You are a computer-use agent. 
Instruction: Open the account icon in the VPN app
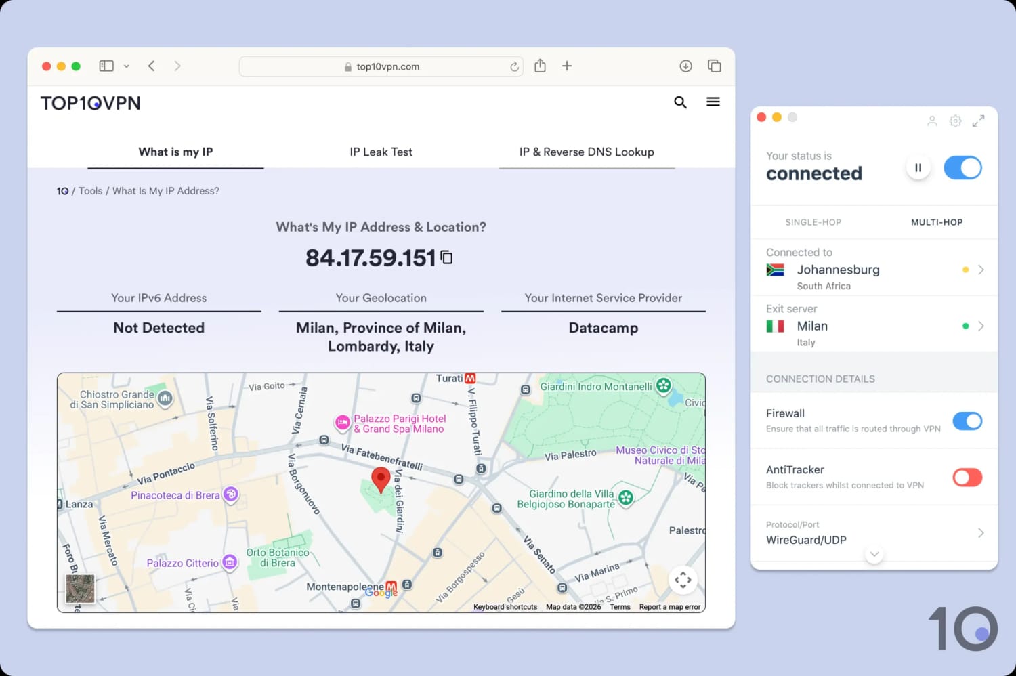pyautogui.click(x=932, y=121)
